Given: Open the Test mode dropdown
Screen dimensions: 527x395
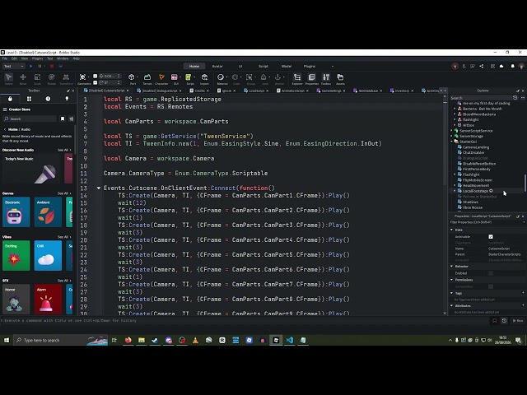Looking at the screenshot, I should 13,66.
